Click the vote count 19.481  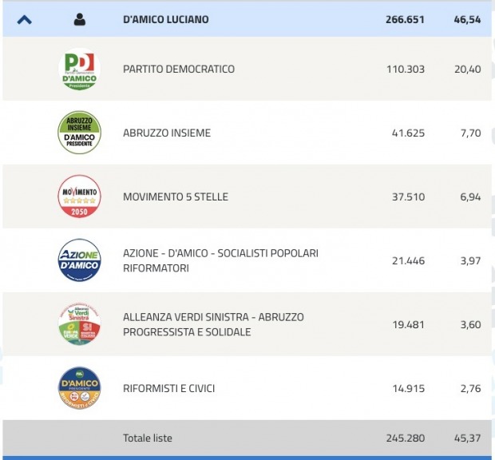click(408, 324)
